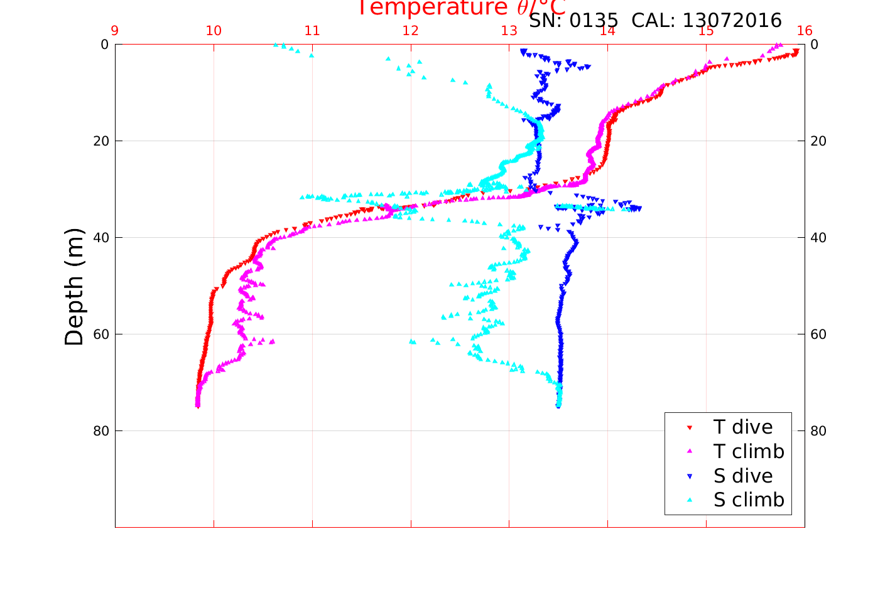
Task: Click the magenta T climb legend marker
Action: tap(689, 452)
